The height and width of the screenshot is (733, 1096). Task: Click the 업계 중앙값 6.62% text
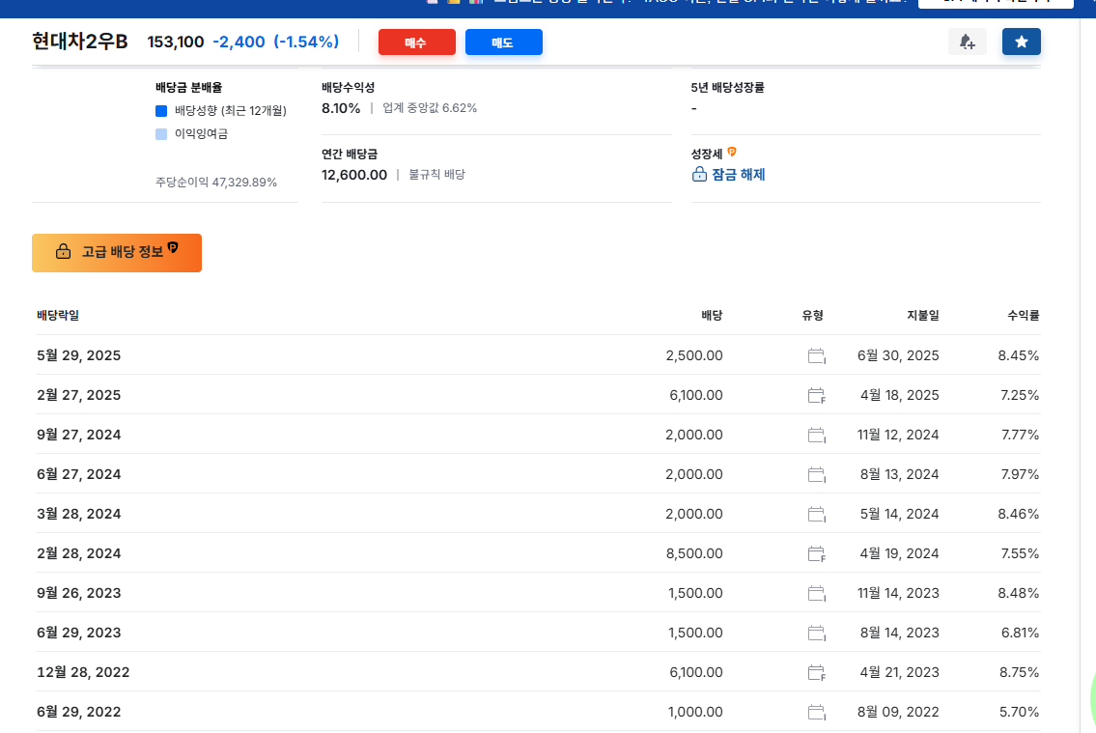pos(430,108)
